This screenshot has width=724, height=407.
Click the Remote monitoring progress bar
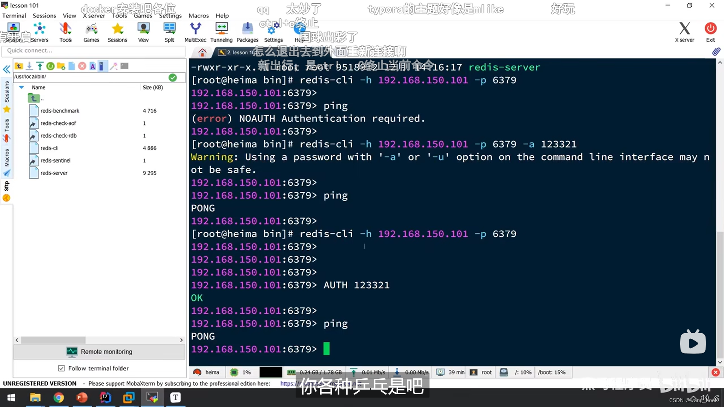[x=100, y=351]
